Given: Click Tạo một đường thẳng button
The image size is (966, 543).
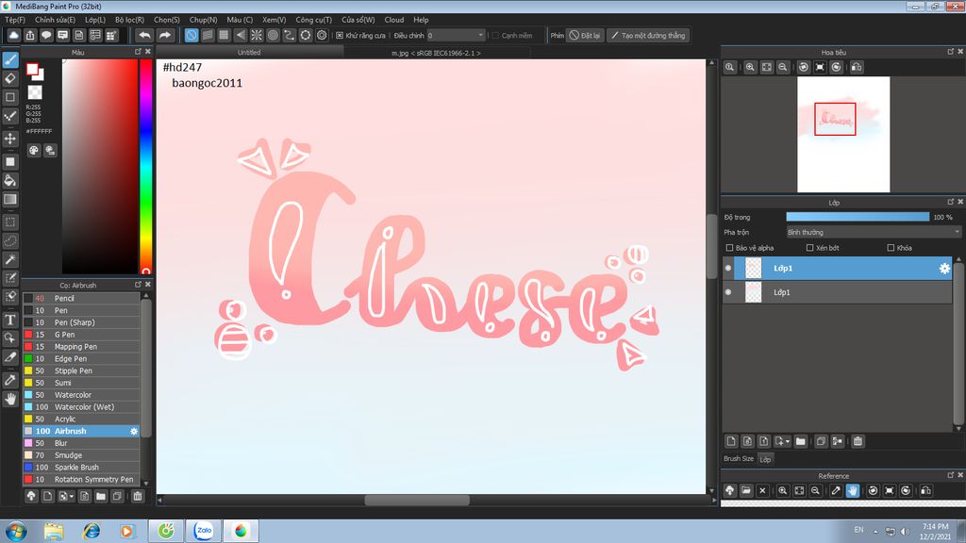Looking at the screenshot, I should [x=648, y=35].
